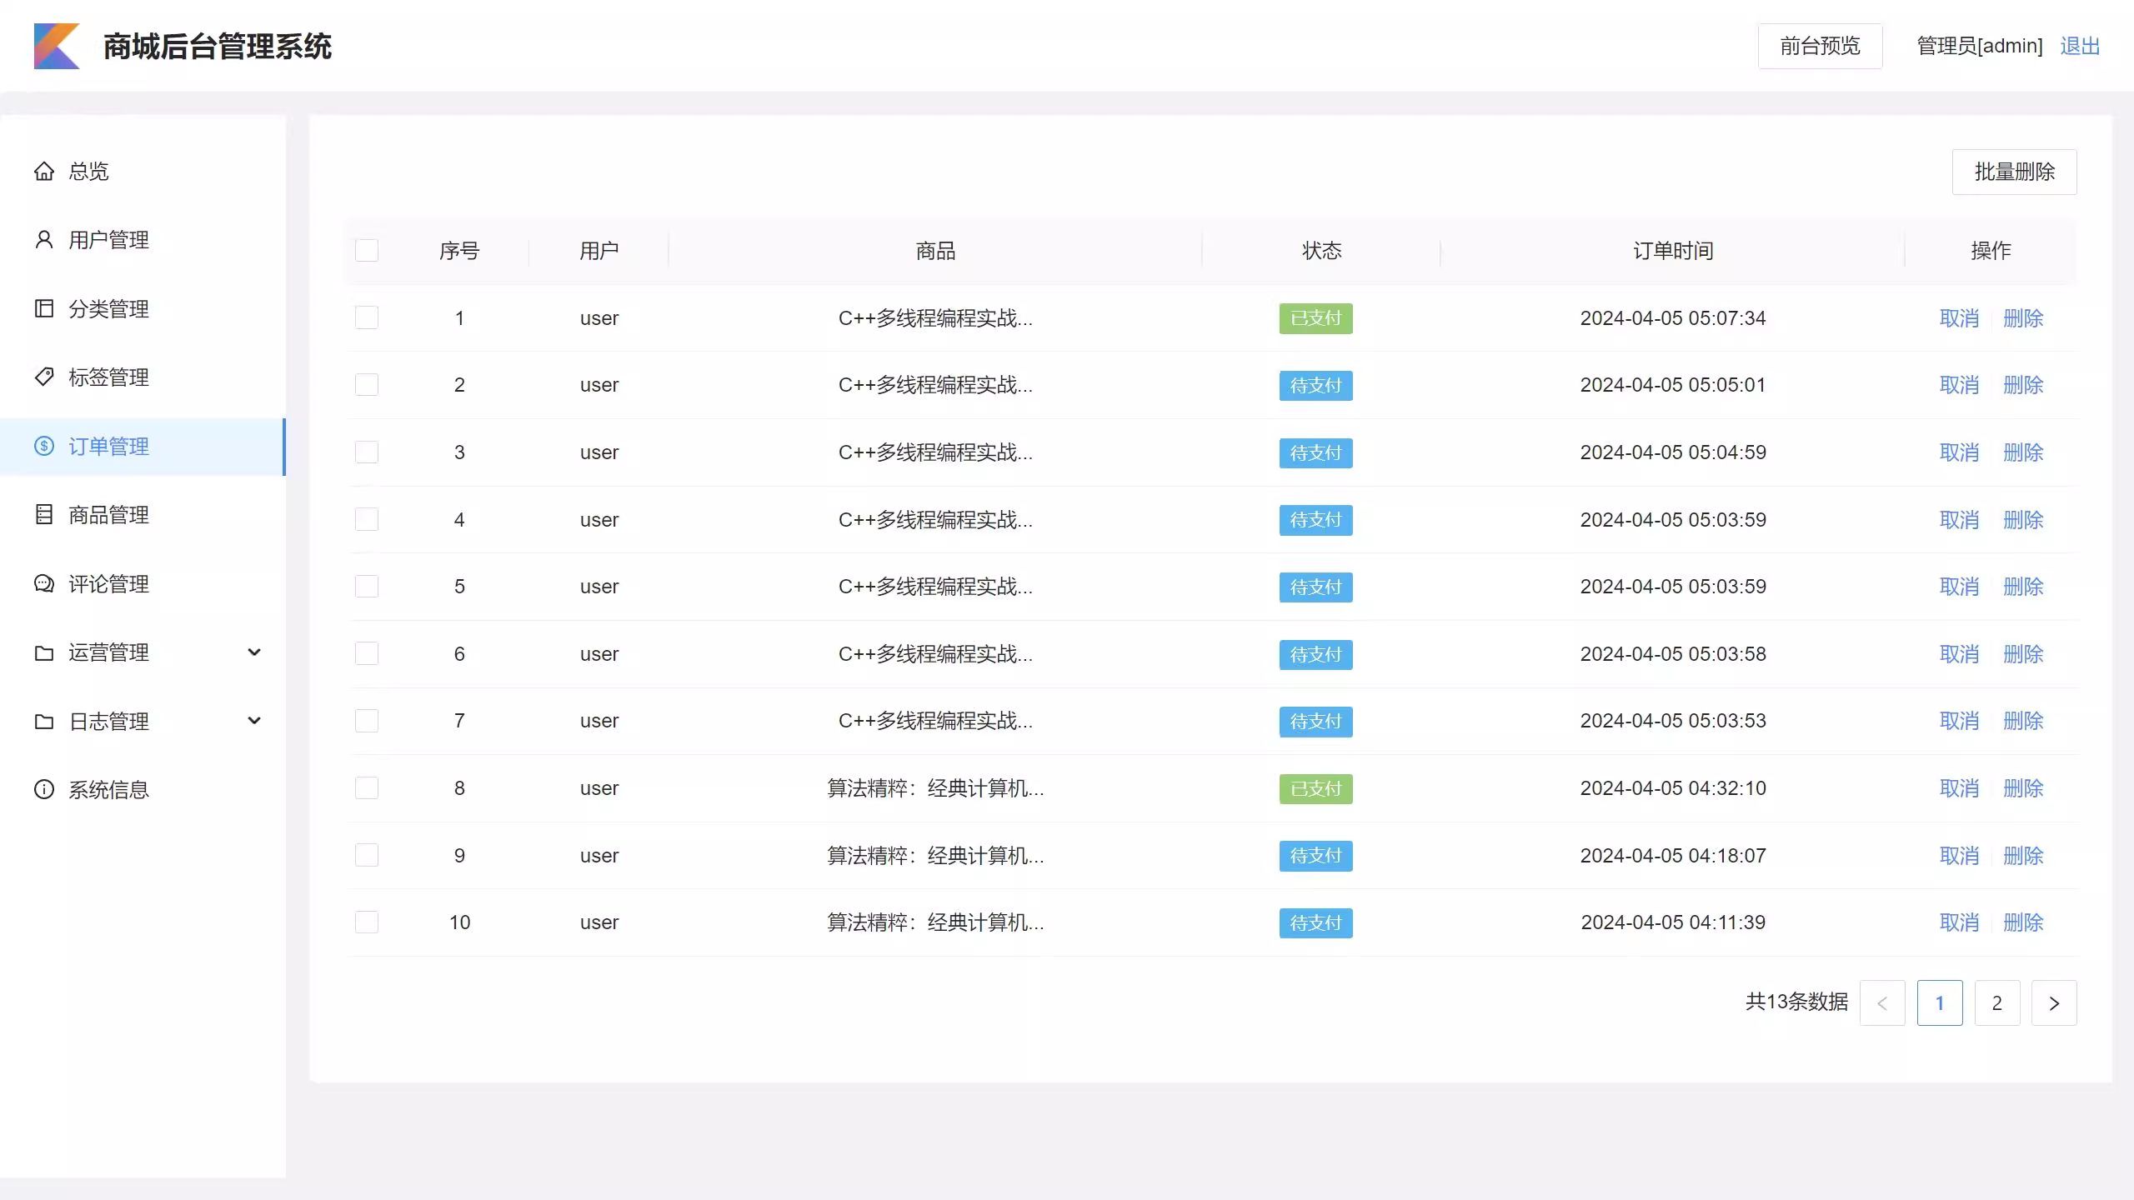Click the dollar icon beside 订单管理
Image resolution: width=2134 pixels, height=1200 pixels.
[x=44, y=446]
